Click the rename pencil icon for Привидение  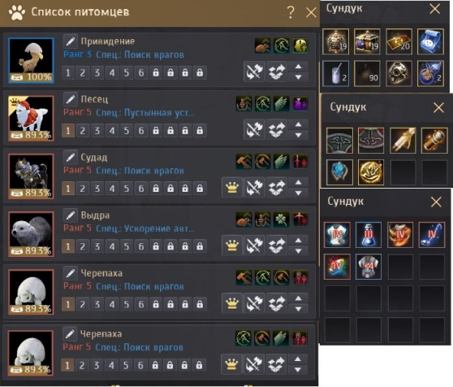coord(70,41)
